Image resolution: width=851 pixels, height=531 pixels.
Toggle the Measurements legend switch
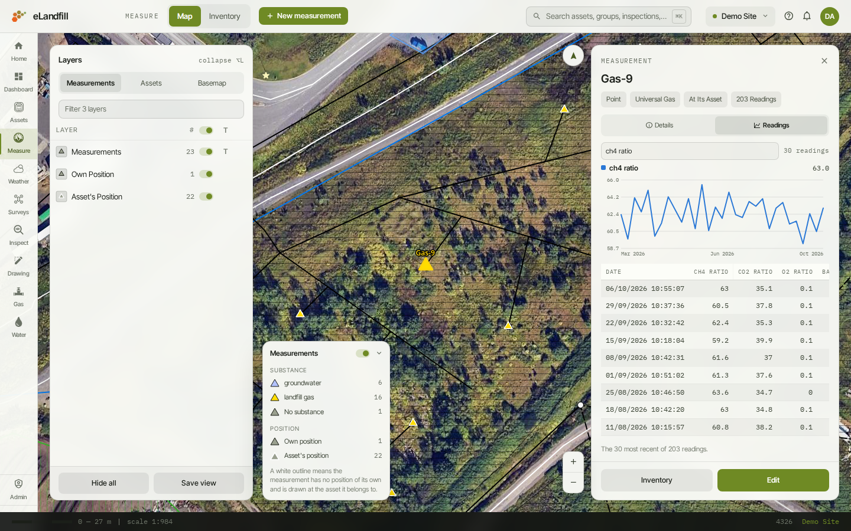pyautogui.click(x=363, y=353)
